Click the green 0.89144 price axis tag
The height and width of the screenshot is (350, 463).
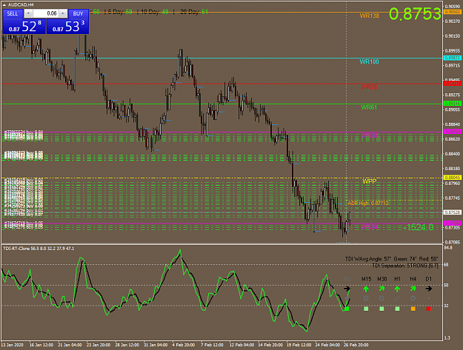click(453, 104)
